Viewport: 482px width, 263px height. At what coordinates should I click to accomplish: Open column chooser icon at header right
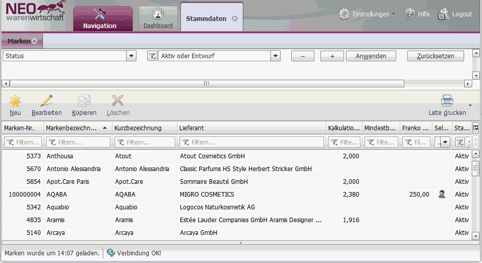(475, 128)
